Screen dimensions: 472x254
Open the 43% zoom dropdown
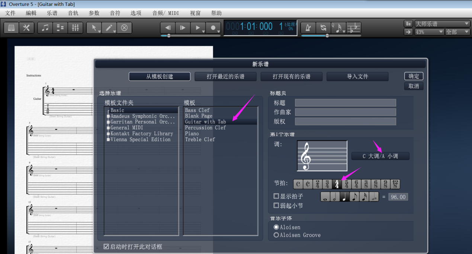pos(428,32)
